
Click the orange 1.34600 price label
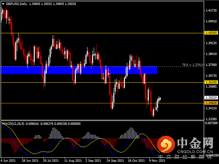(211, 103)
